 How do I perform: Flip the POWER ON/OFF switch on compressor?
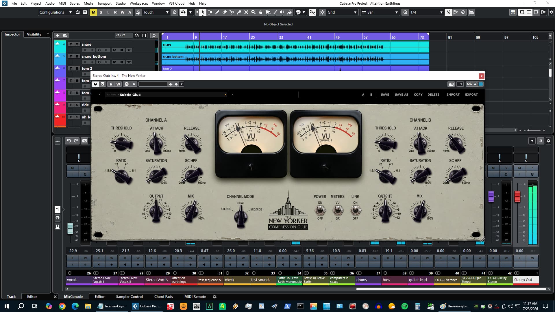click(x=320, y=210)
